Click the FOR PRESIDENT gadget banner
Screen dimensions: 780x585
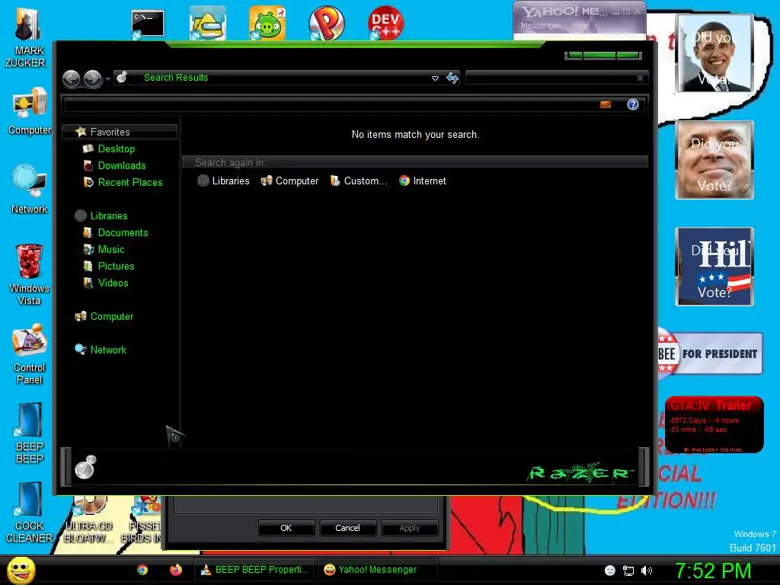(711, 353)
